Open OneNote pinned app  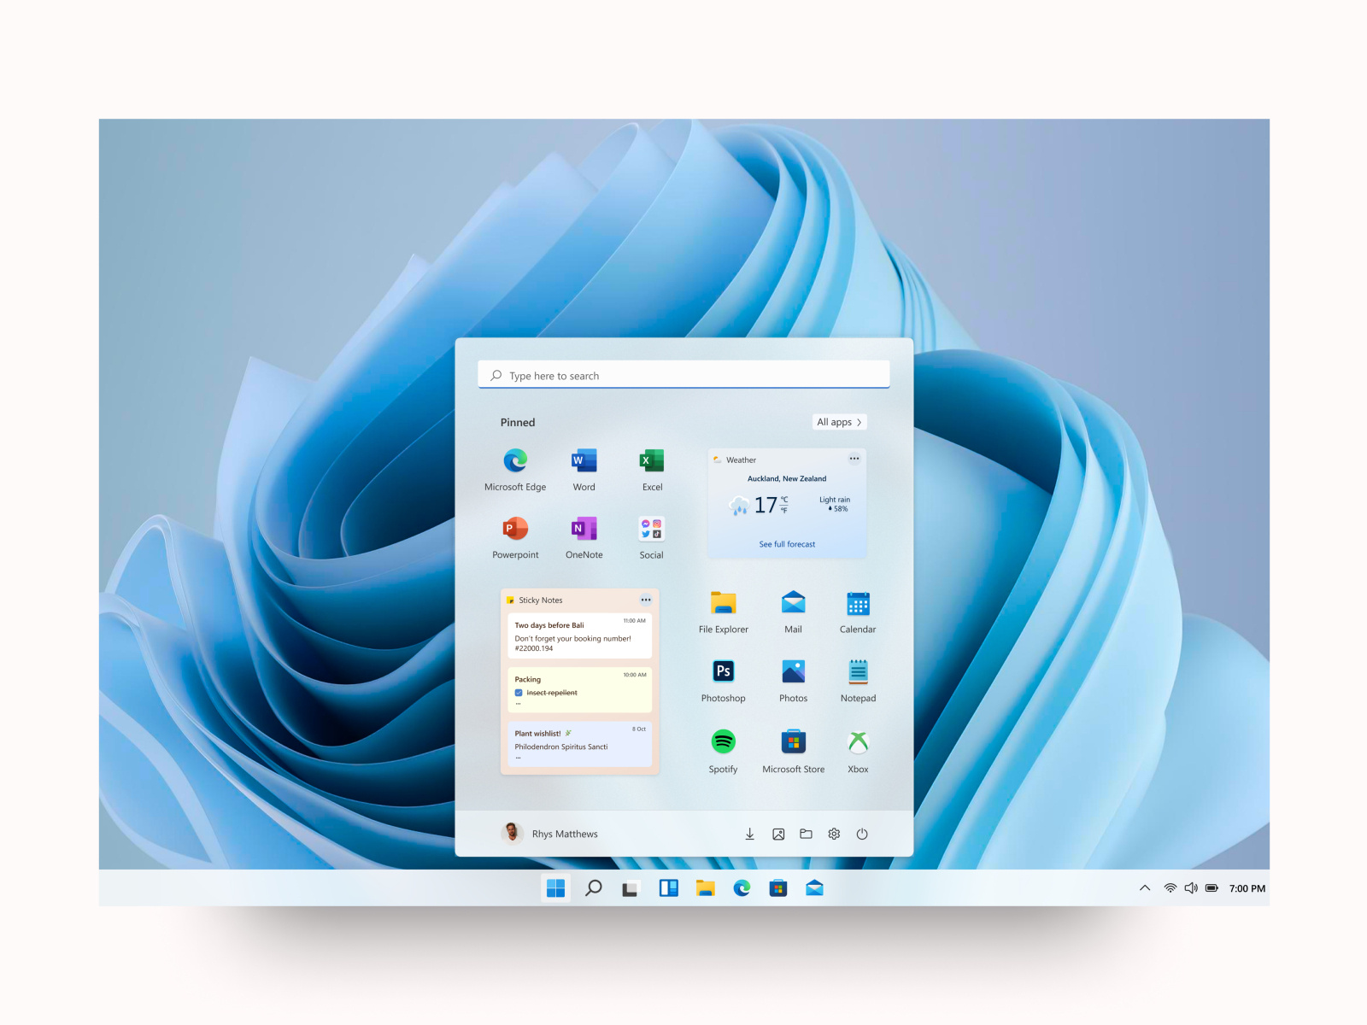[x=584, y=537]
